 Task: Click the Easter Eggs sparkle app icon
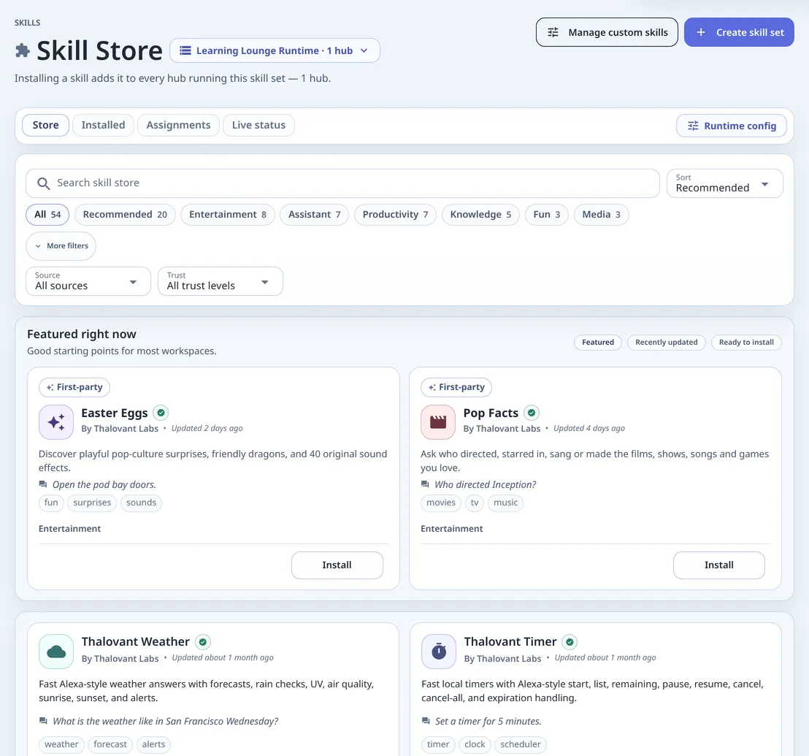click(x=56, y=422)
